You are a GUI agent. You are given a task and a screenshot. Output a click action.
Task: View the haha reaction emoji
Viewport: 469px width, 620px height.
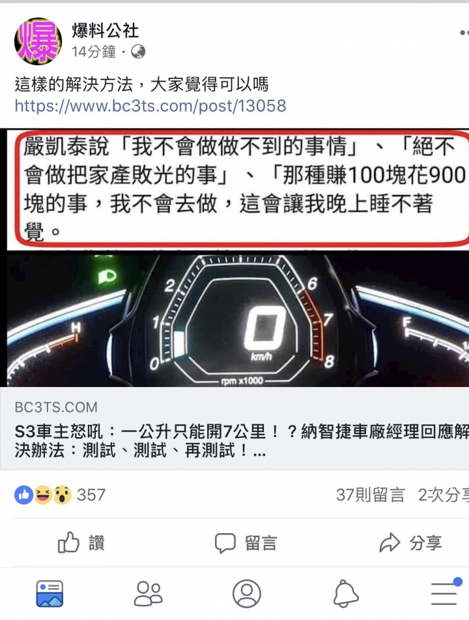[43, 495]
